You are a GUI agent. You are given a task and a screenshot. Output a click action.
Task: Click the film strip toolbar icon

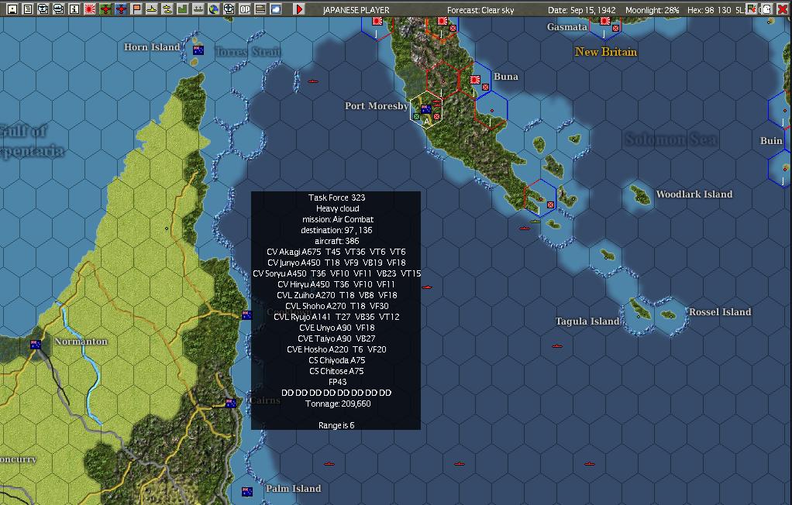pos(260,9)
